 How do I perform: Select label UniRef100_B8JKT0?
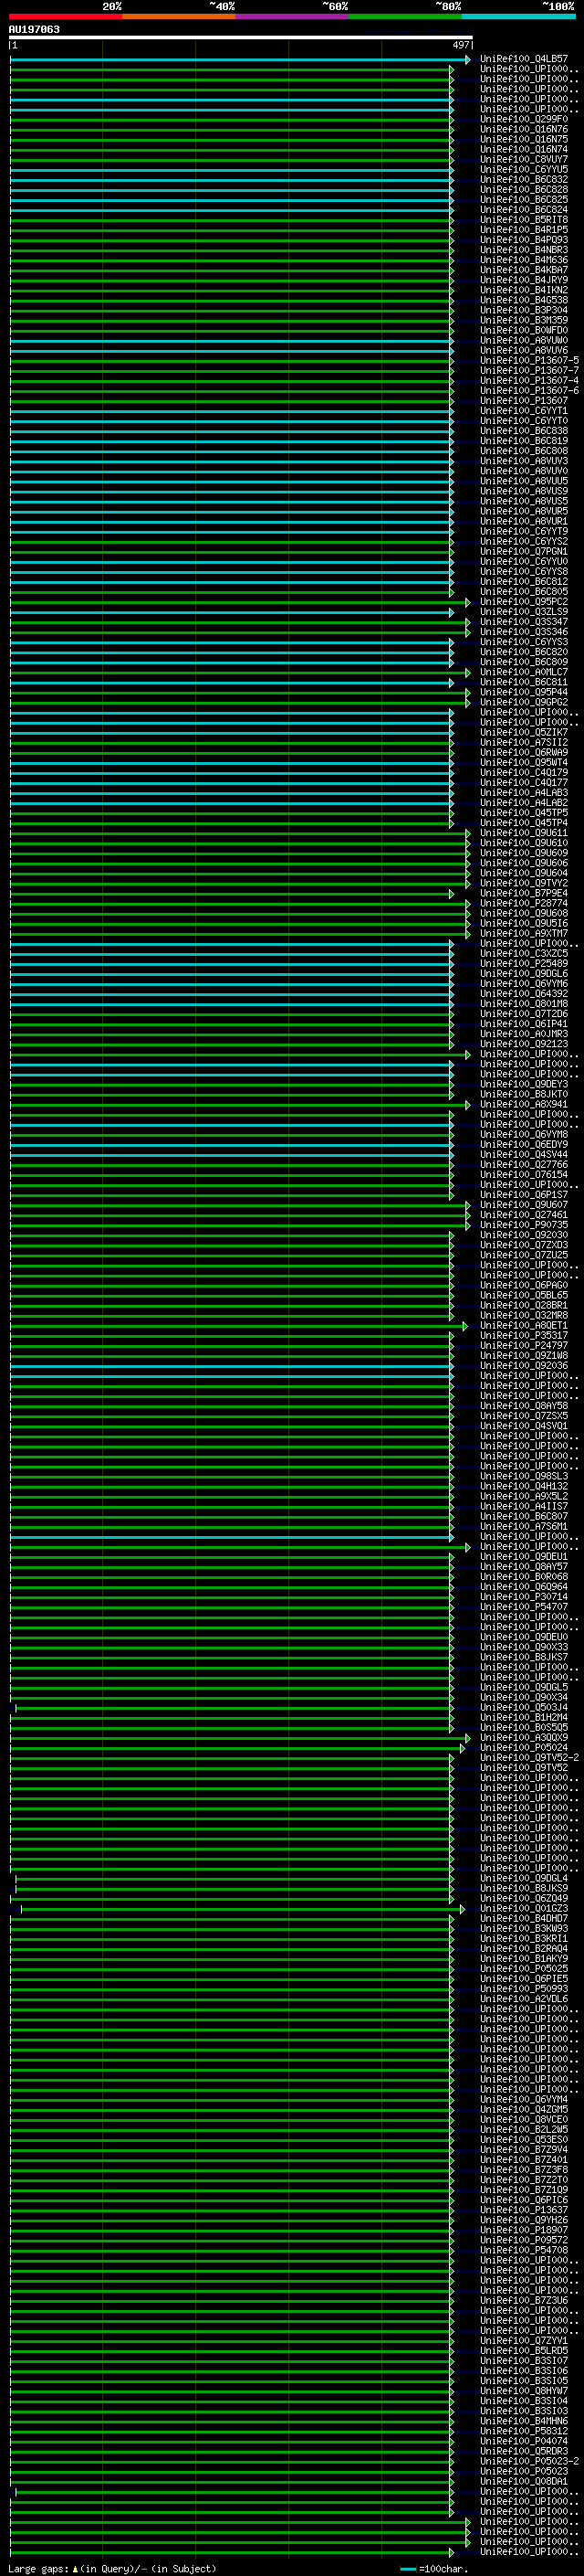coord(524,1094)
